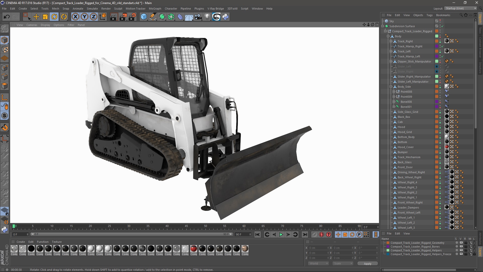Image resolution: width=483 pixels, height=272 pixels.
Task: Open the Character menu
Action: (x=171, y=9)
